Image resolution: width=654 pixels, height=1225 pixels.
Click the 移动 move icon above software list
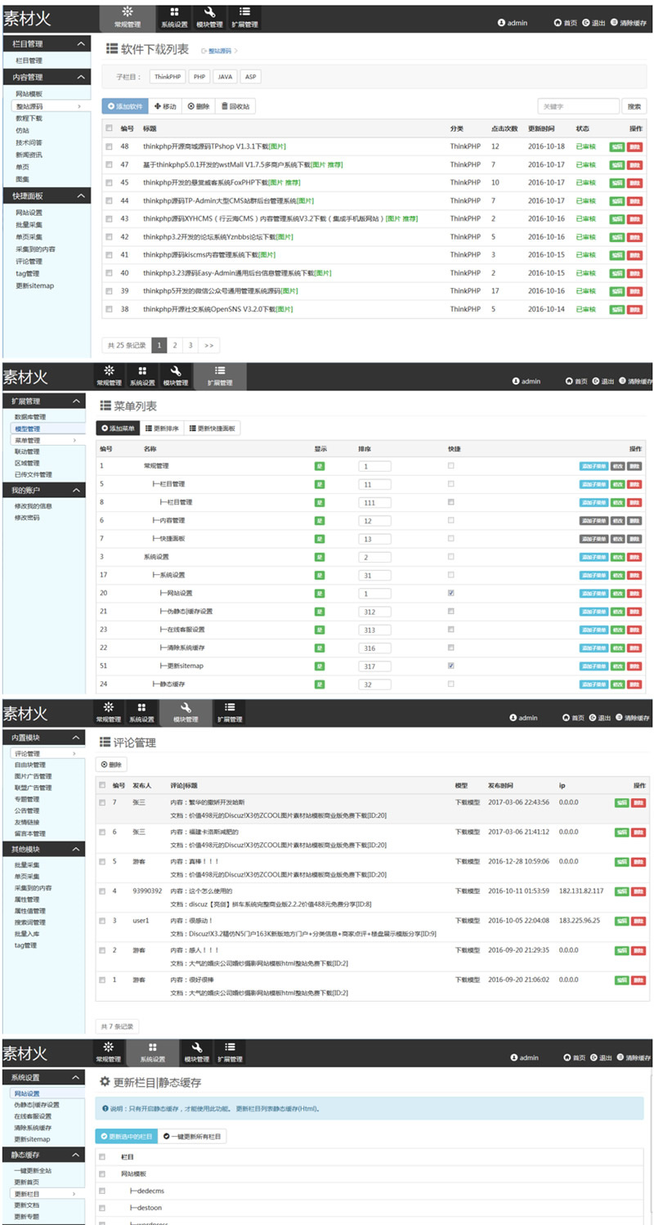164,106
